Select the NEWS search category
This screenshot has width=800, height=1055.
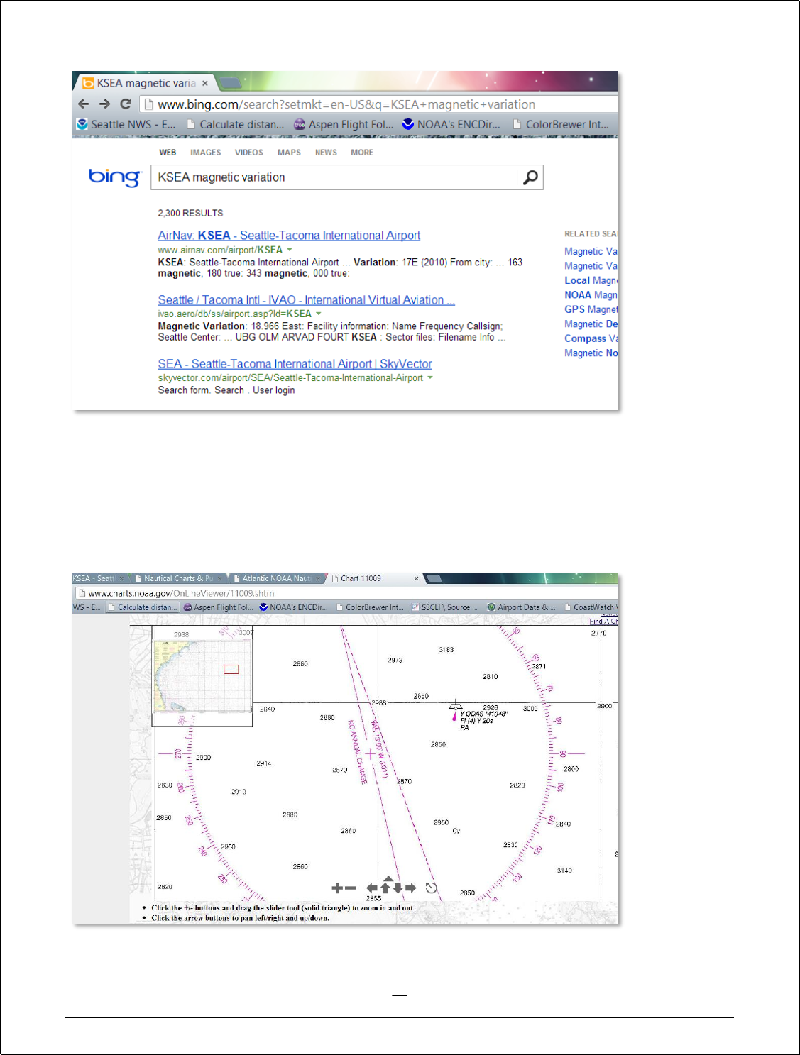[326, 153]
